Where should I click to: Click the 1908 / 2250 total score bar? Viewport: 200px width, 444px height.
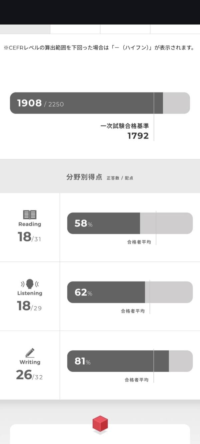click(x=100, y=103)
